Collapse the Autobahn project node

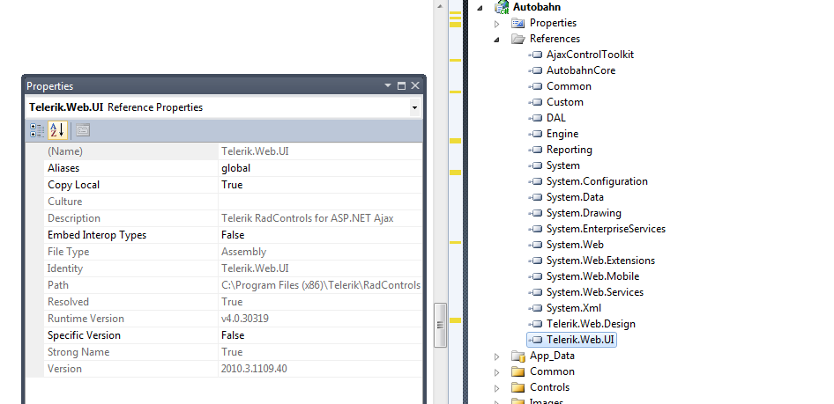point(480,7)
